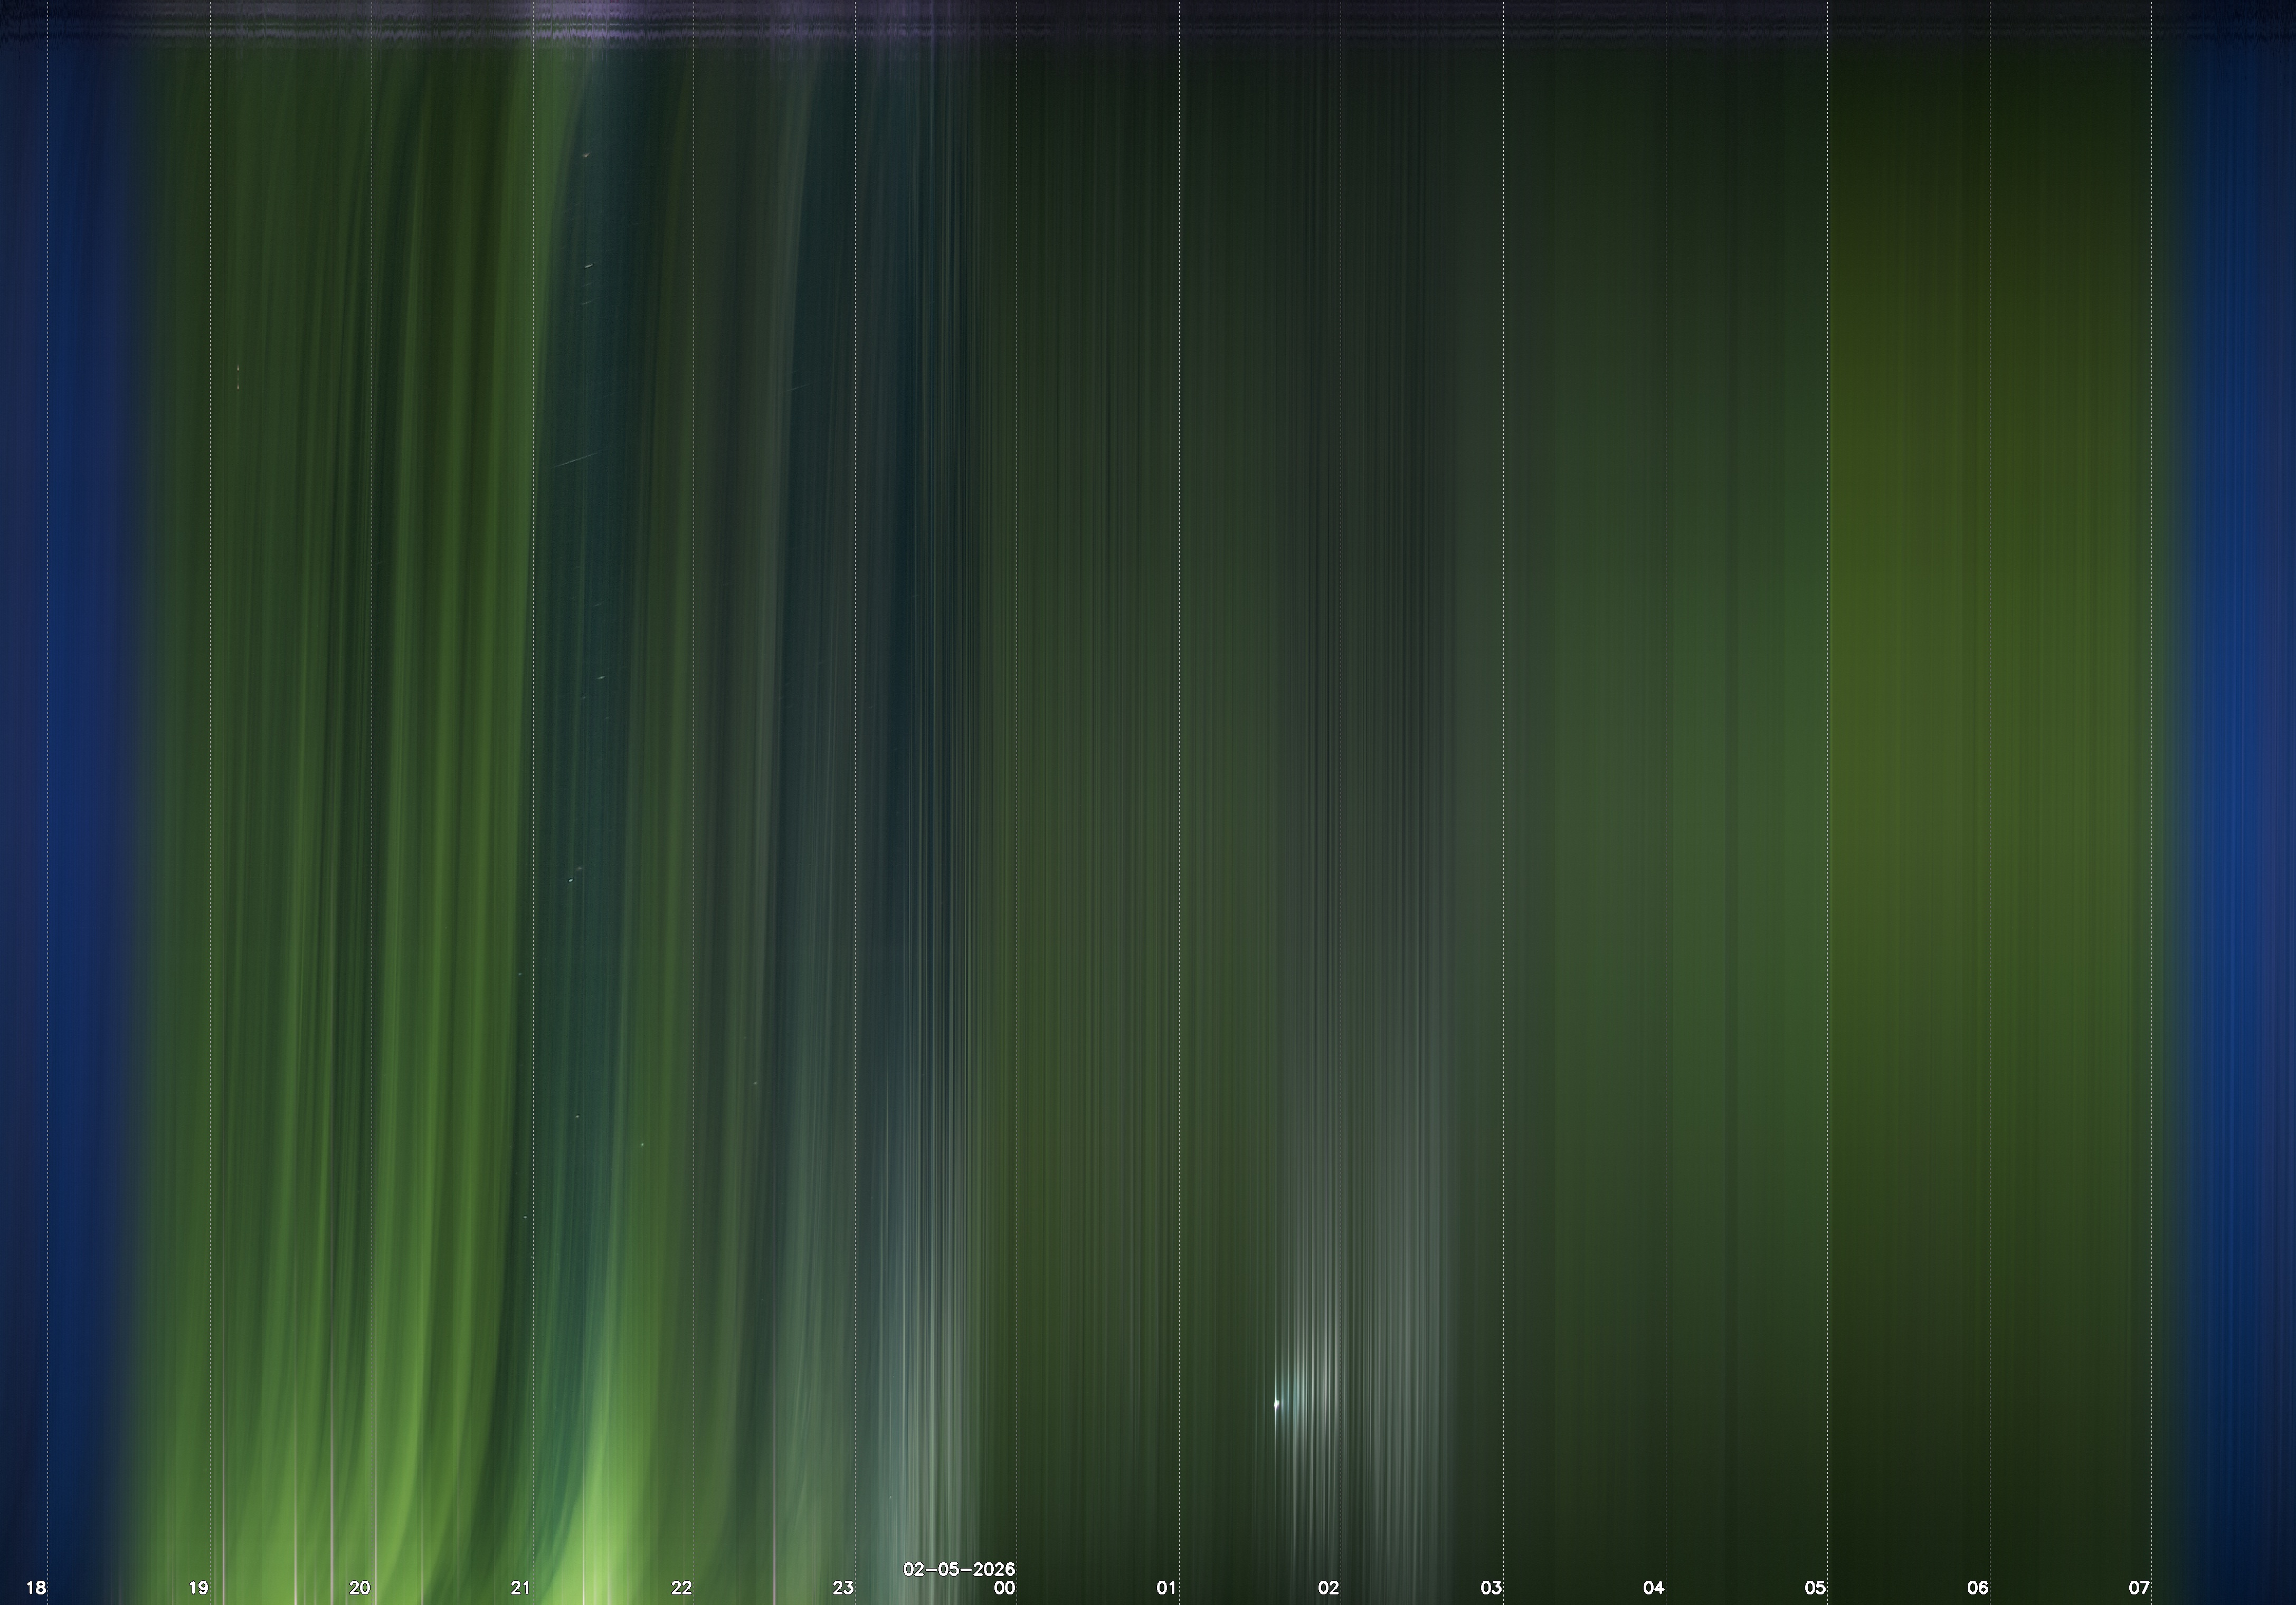This screenshot has height=1605, width=2296.
Task: Click the 07 hour label
Action: (x=2139, y=1587)
